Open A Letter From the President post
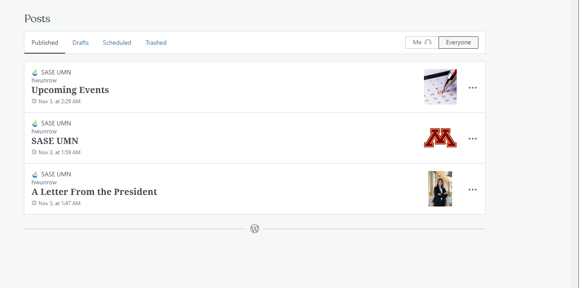579x288 pixels. pos(94,192)
